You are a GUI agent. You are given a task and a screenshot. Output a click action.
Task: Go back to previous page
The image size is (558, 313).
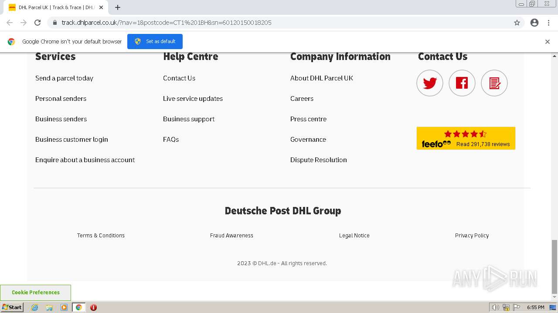click(x=10, y=23)
